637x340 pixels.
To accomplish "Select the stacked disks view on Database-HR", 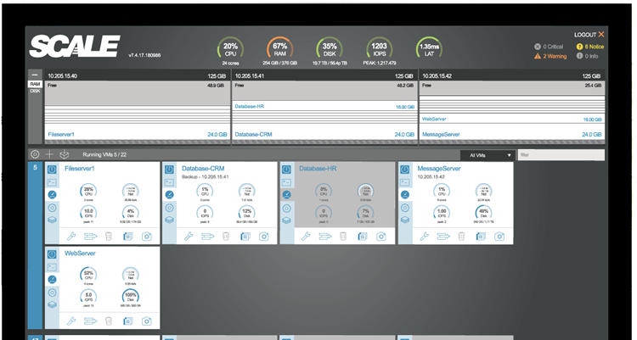I will tap(286, 220).
